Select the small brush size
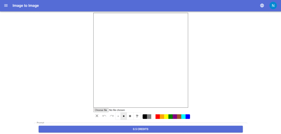Screen dimensions: 281x134 [x=118, y=116]
